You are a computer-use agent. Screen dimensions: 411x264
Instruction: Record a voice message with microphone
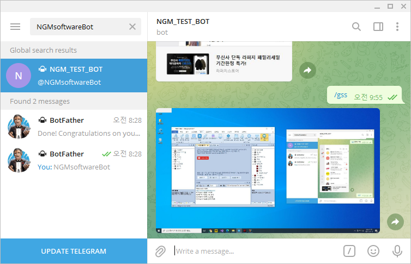pos(397,251)
